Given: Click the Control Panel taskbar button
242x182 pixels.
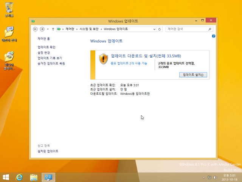Looking at the screenshot, I should pos(48,177).
